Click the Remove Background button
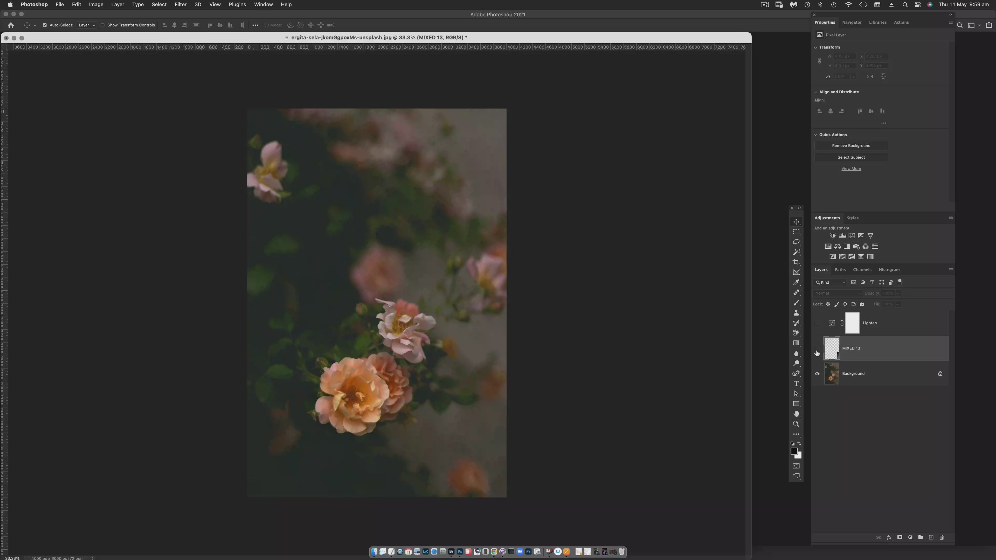996x560 pixels. 851,146
